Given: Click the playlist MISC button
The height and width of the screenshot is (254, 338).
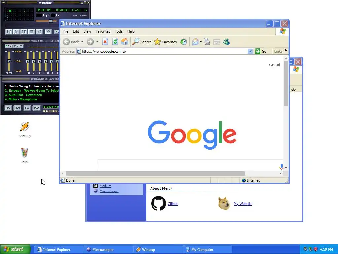Looking at the screenshot, I should point(37,108).
